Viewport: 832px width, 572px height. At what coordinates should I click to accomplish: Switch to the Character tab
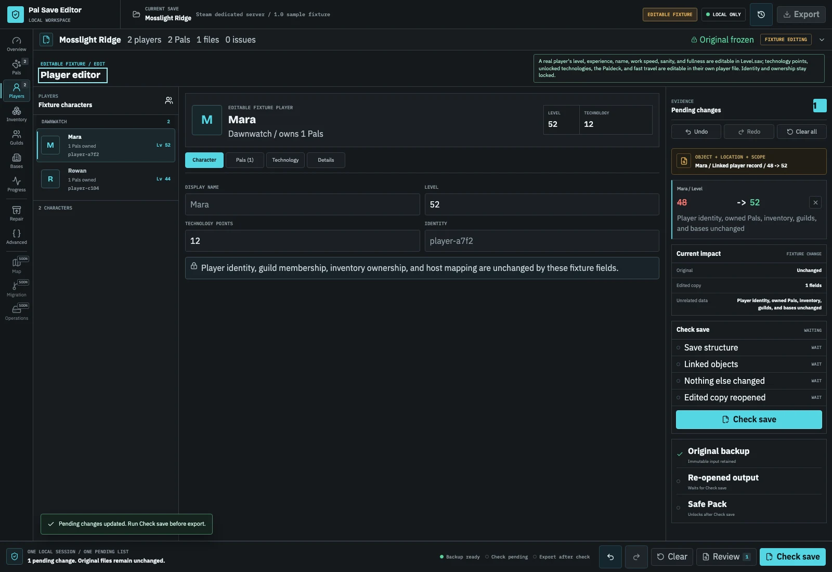tap(204, 160)
